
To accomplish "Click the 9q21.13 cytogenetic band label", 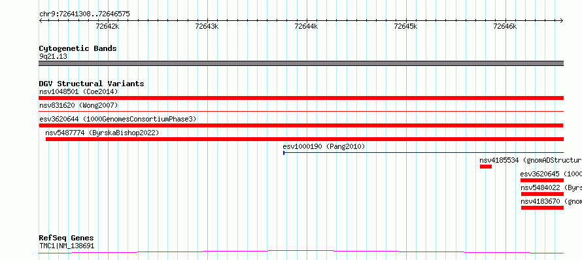I will coord(53,57).
